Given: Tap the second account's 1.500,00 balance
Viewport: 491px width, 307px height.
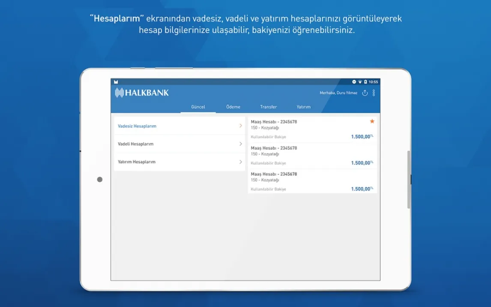Looking at the screenshot, I should (x=360, y=163).
